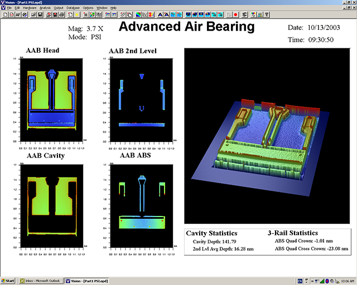Click the yellow highlighted toolbar icon
Screen dimensions: 357x285
tap(77, 14)
